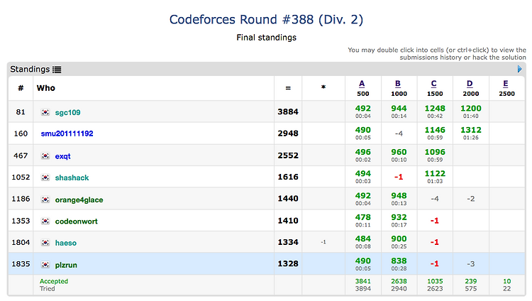
Task: Click the Final standings subtitle
Action: point(266,38)
